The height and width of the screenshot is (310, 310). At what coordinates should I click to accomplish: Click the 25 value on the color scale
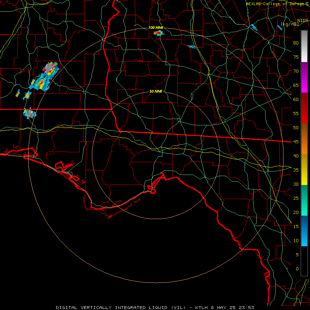click(296, 198)
